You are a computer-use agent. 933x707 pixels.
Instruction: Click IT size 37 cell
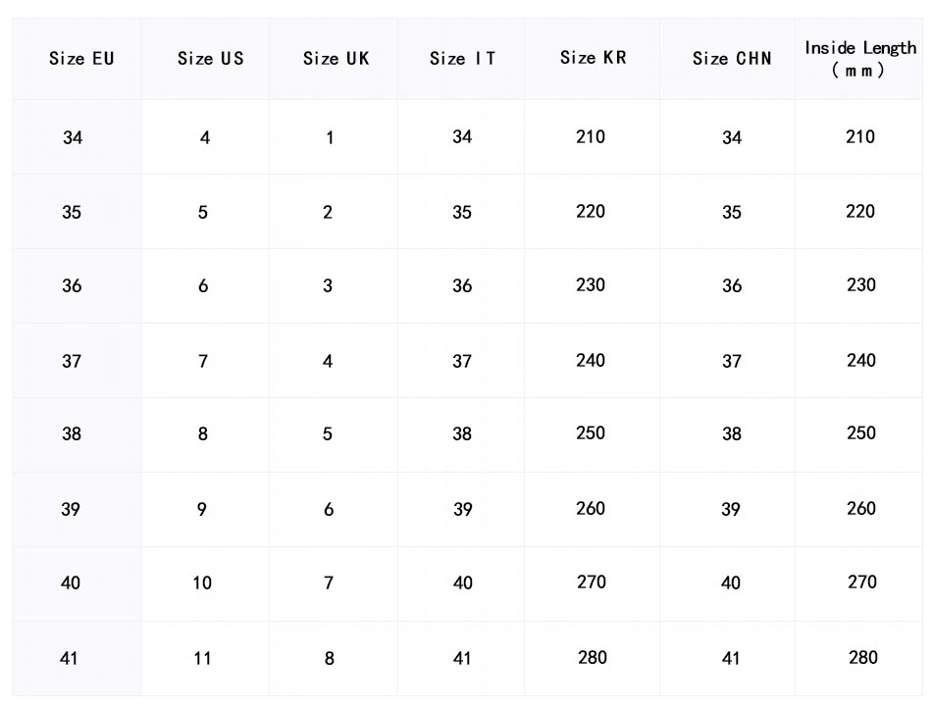click(462, 362)
